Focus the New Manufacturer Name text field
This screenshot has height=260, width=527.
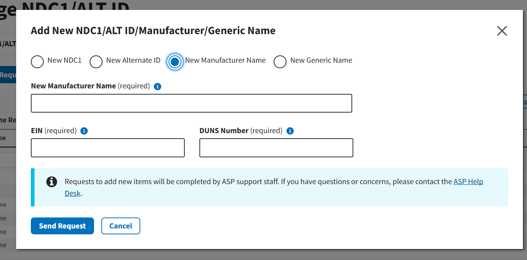click(x=191, y=103)
